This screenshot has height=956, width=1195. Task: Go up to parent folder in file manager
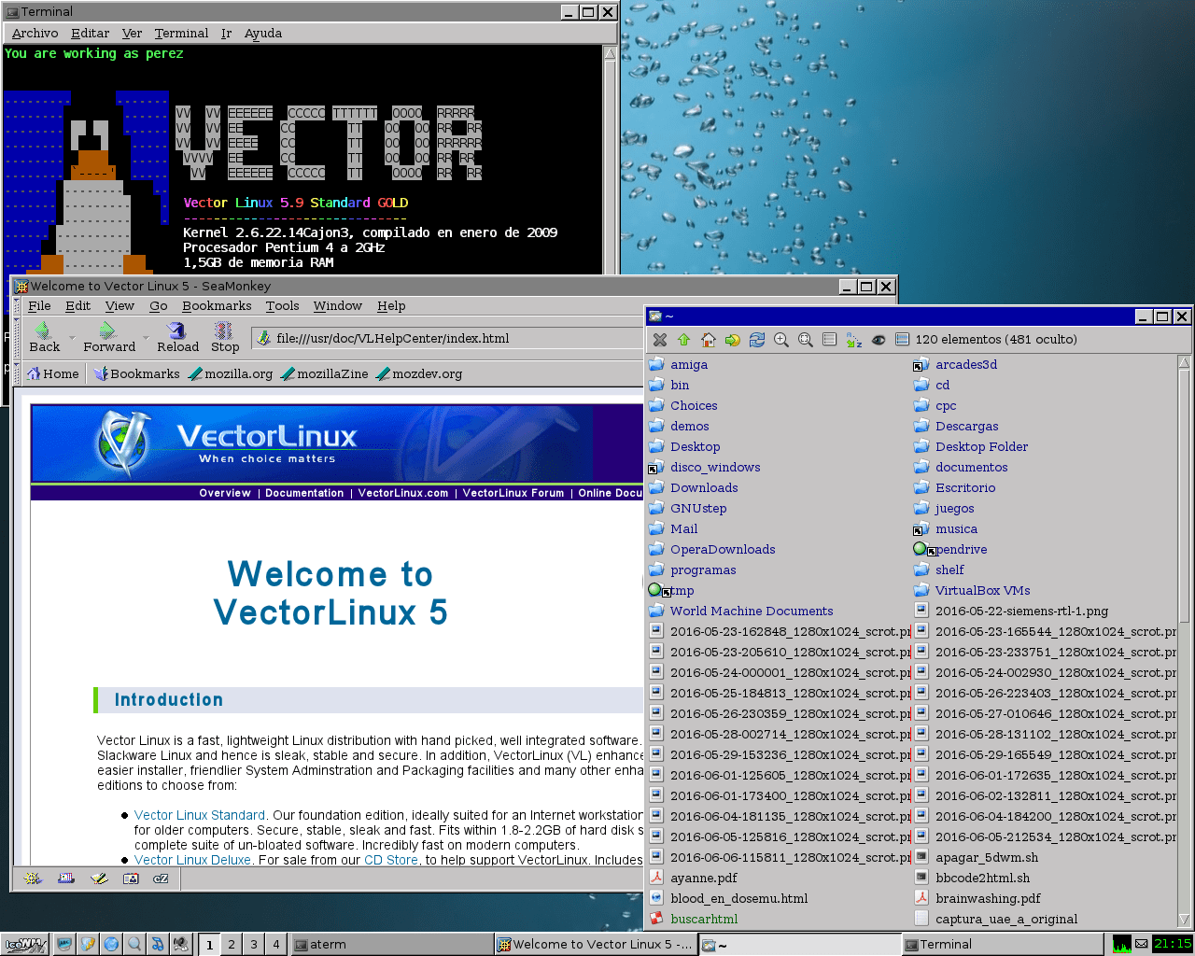tap(684, 340)
